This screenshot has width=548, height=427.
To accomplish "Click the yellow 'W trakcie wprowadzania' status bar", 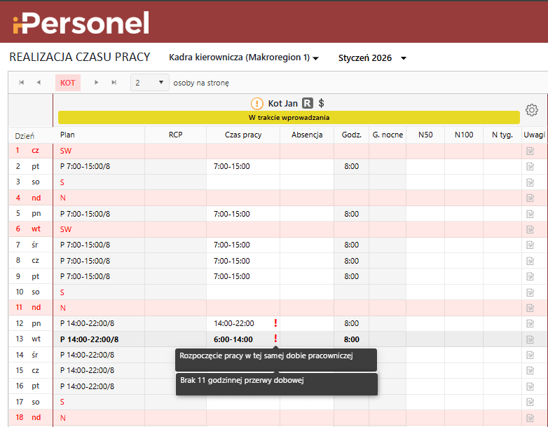I will [x=289, y=118].
